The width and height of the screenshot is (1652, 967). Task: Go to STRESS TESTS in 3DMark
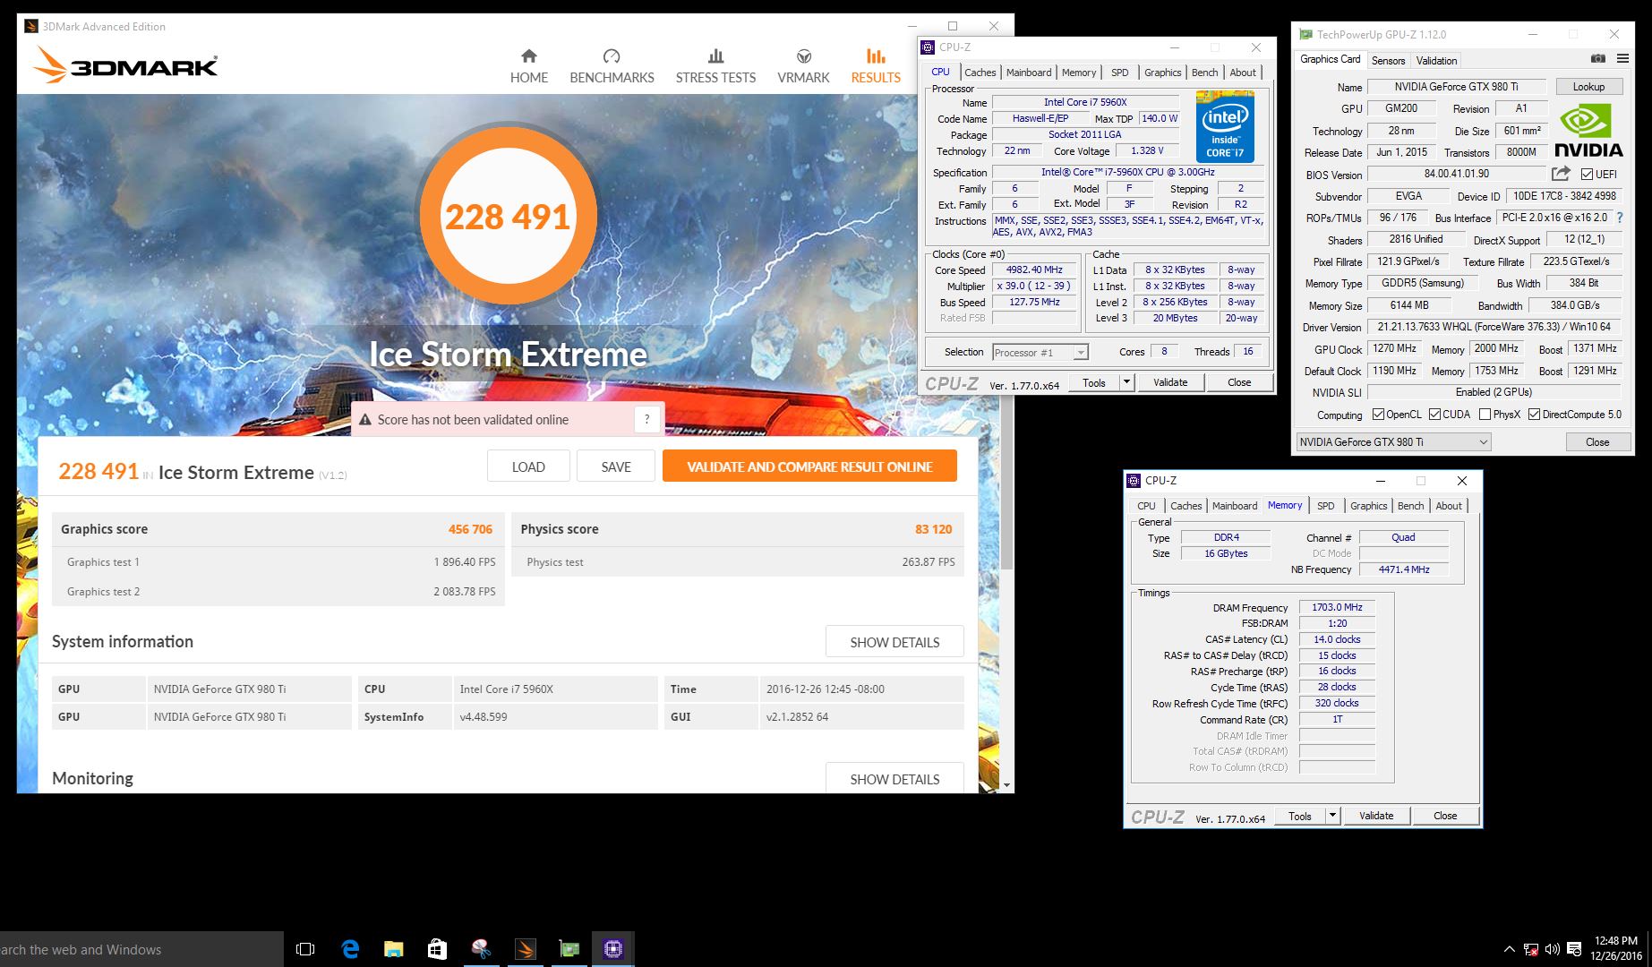715,66
